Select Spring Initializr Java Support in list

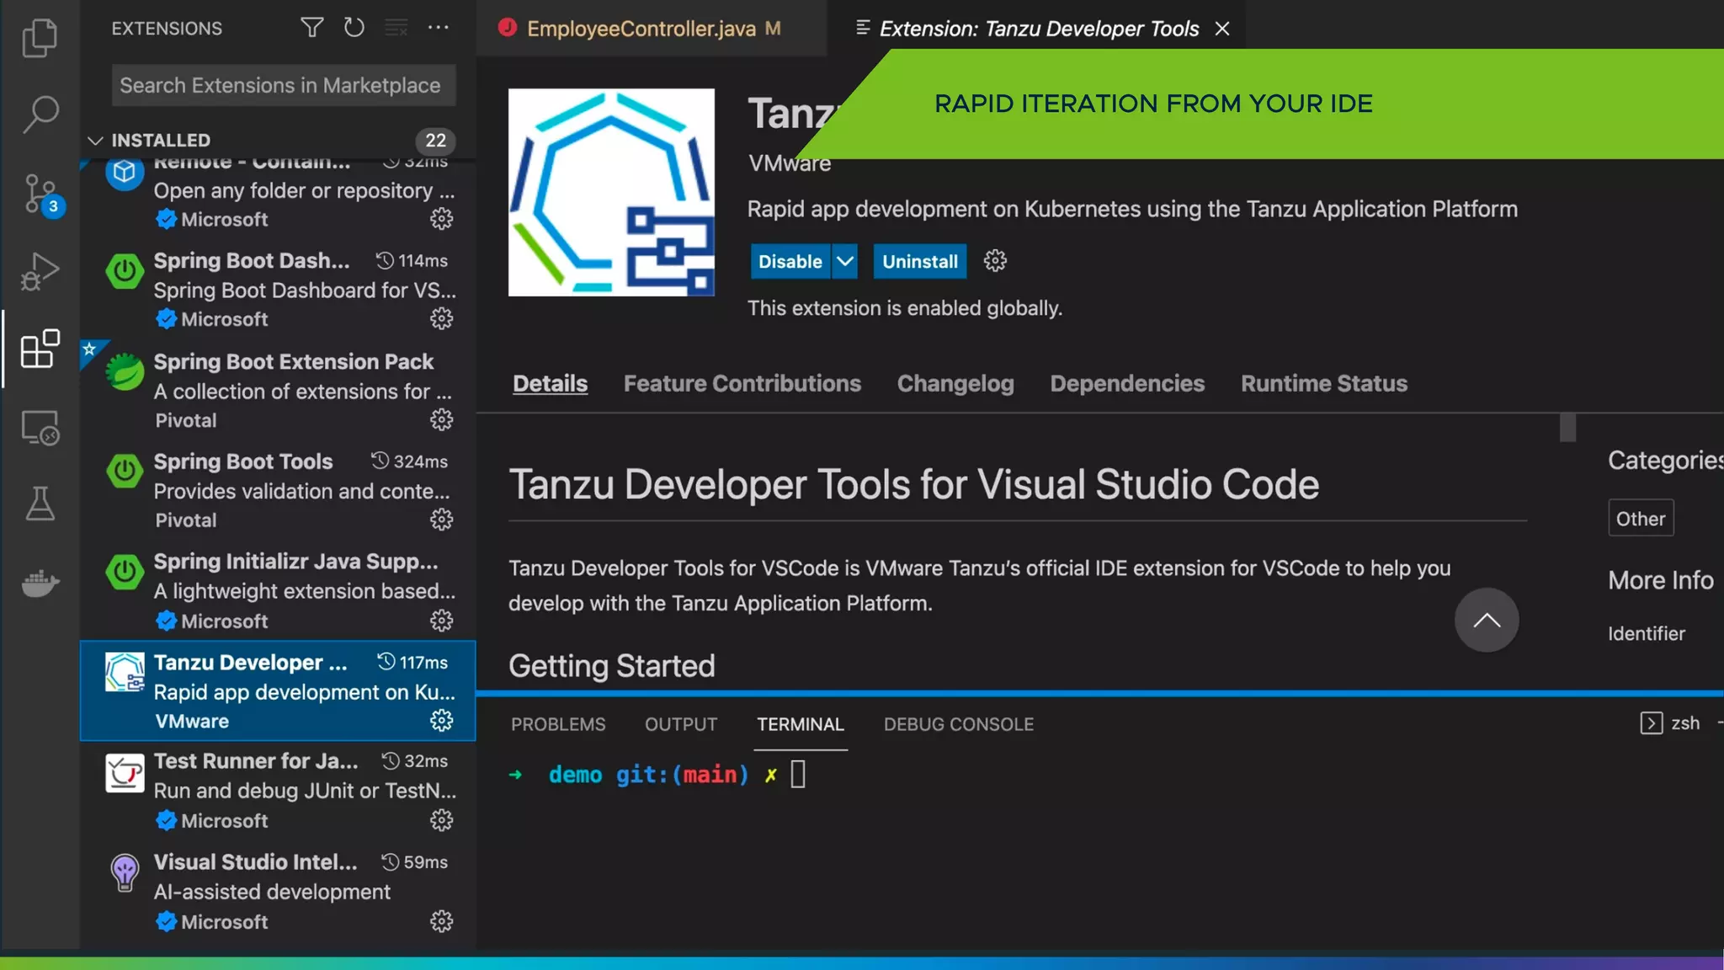point(278,590)
